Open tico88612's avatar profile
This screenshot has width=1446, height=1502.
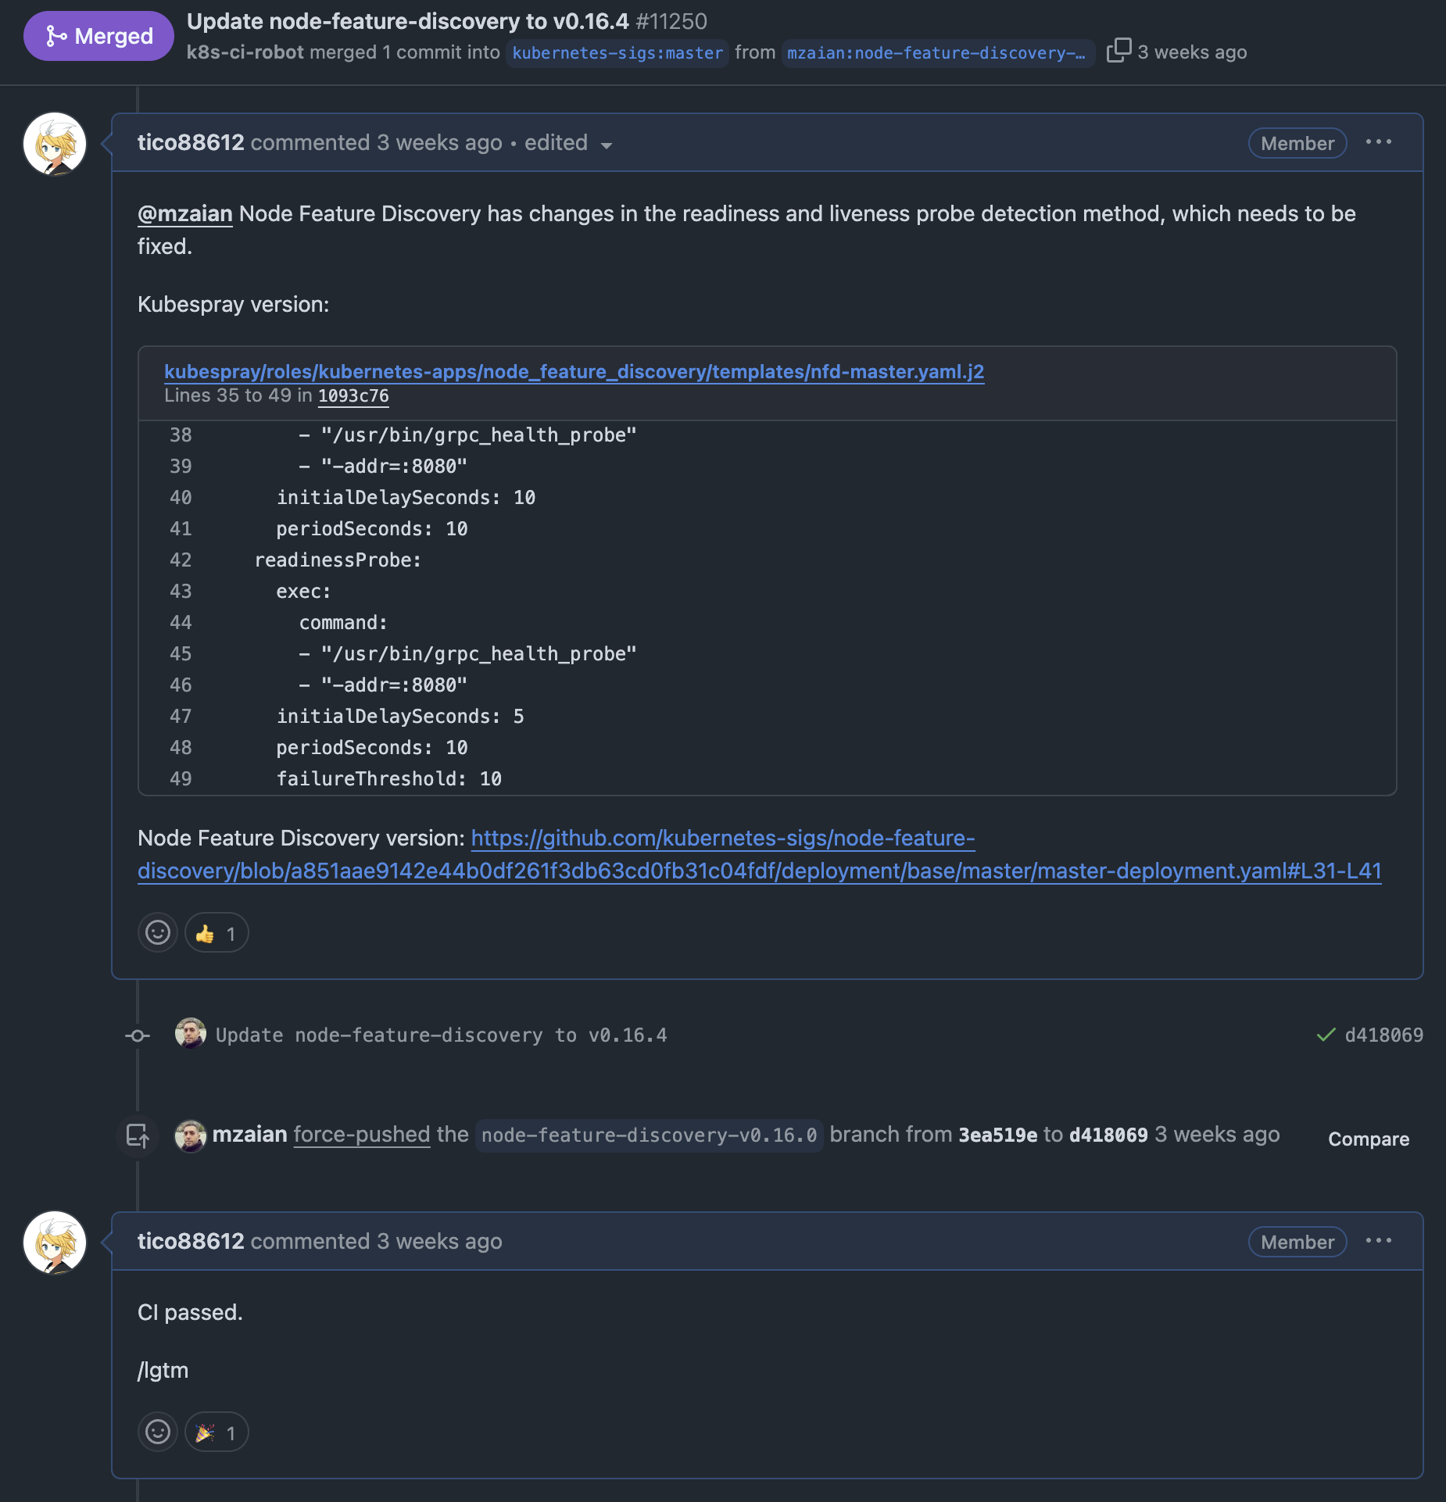pyautogui.click(x=53, y=144)
